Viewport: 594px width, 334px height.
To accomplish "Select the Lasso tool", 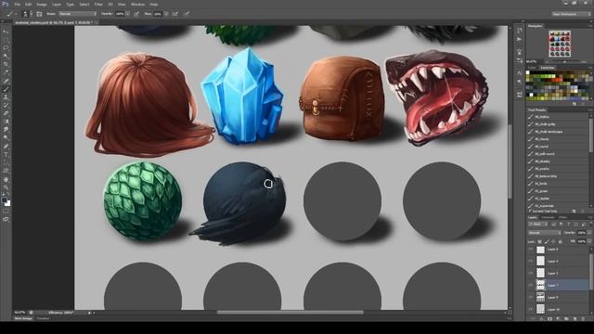I will 6,48.
